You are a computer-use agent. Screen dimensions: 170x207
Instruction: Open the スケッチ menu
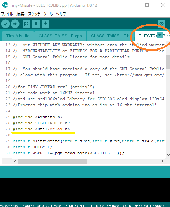(x=34, y=14)
